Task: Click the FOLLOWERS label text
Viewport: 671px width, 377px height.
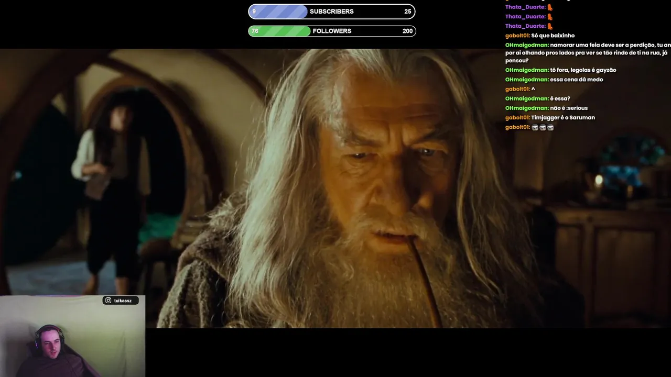Action: pos(332,31)
